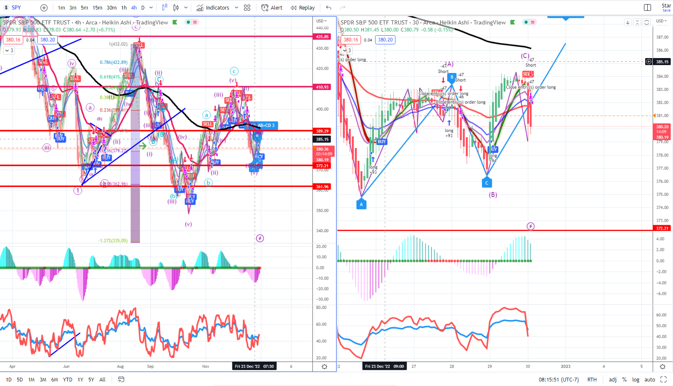
Task: Select the 1M date range
Action: pos(32,379)
